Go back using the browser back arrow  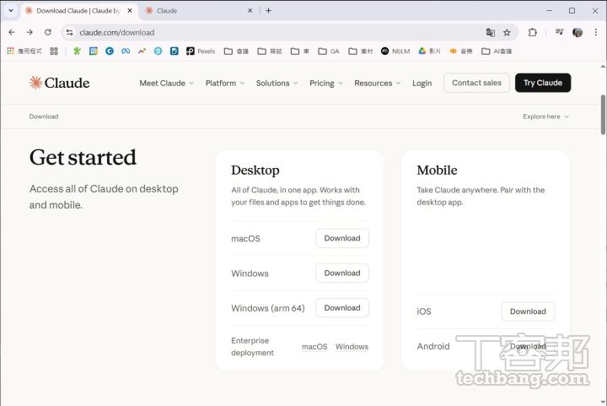(x=12, y=33)
